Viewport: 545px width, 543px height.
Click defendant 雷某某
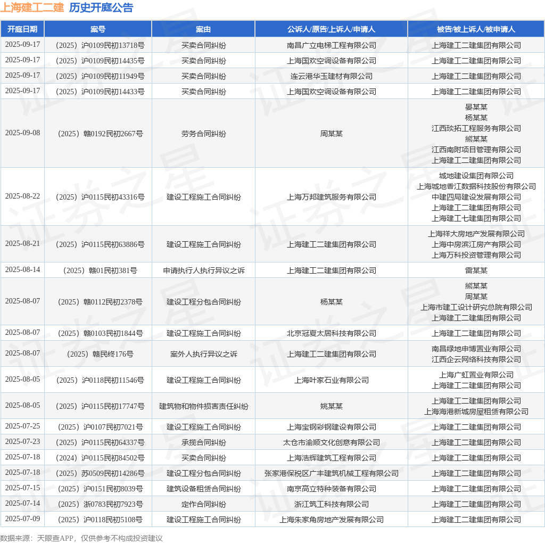[x=476, y=270]
